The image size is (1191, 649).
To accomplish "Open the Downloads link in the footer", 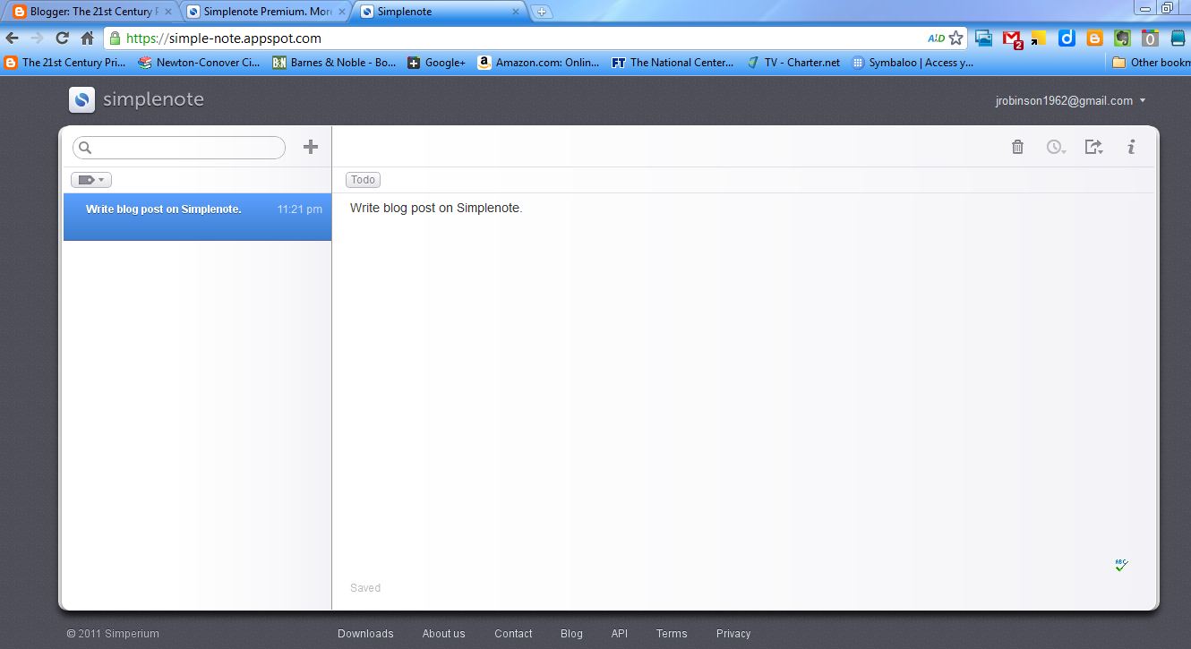I will pos(365,633).
